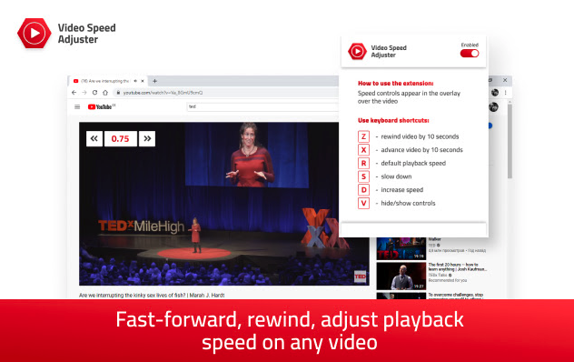This screenshot has width=574, height=362.
Task: Open the YouTube hamburger menu
Action: click(77, 106)
